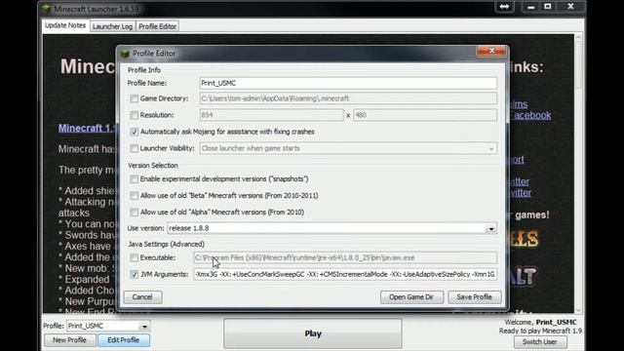This screenshot has height=351, width=624.
Task: Close the Profile Editor dialog
Action: click(x=491, y=51)
